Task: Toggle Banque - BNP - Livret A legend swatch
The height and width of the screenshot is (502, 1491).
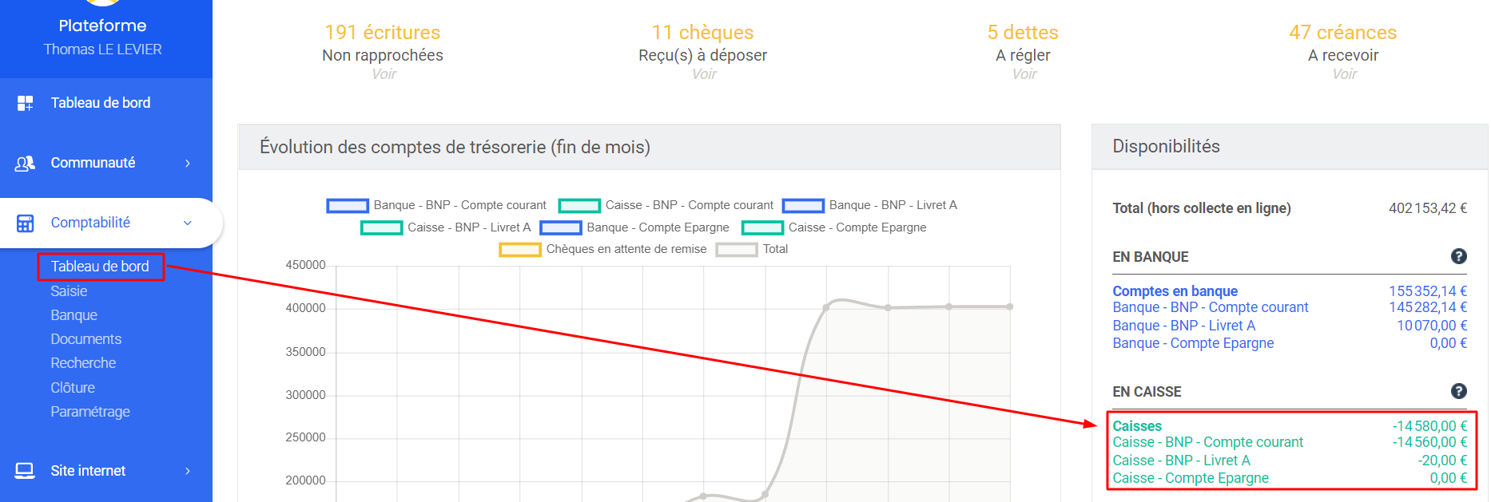Action: [x=803, y=206]
